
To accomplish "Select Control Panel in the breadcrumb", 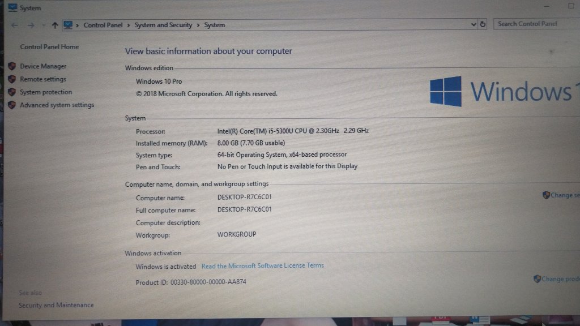I will (103, 25).
